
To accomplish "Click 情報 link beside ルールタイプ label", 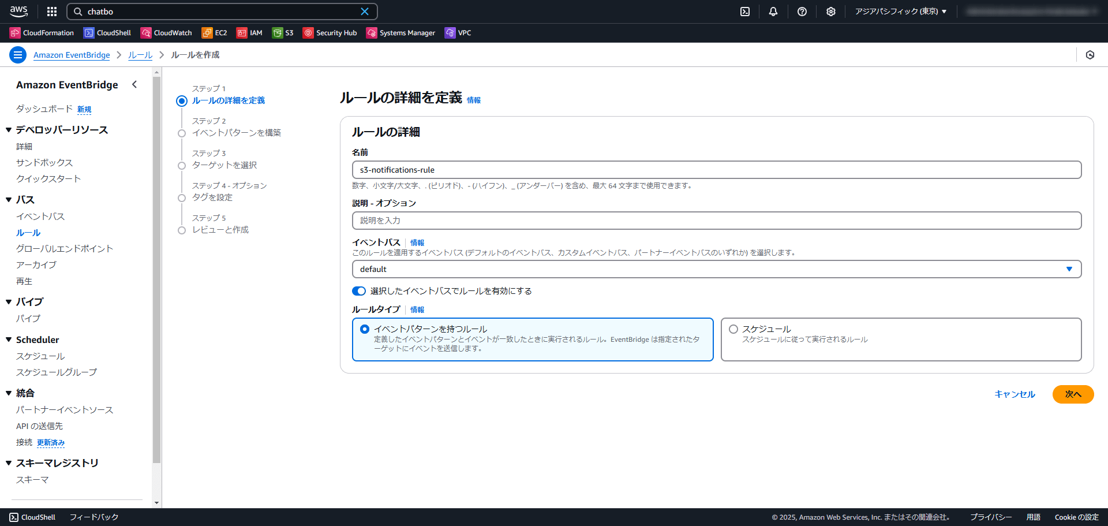I will coord(417,310).
